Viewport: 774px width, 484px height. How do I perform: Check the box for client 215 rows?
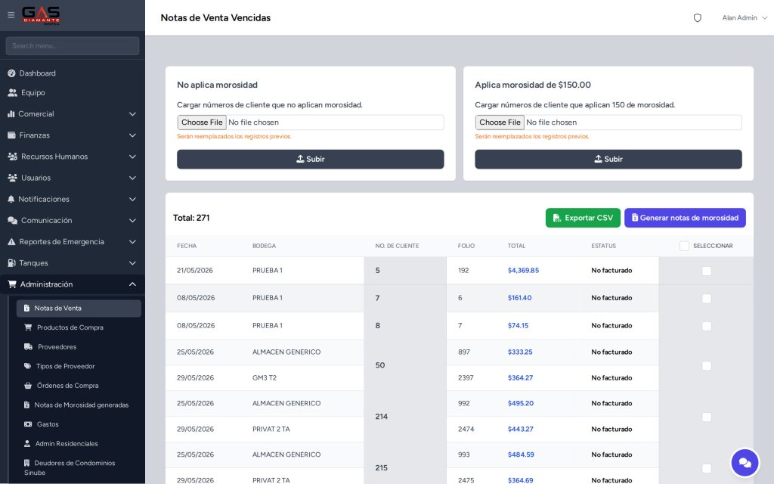[x=707, y=468]
